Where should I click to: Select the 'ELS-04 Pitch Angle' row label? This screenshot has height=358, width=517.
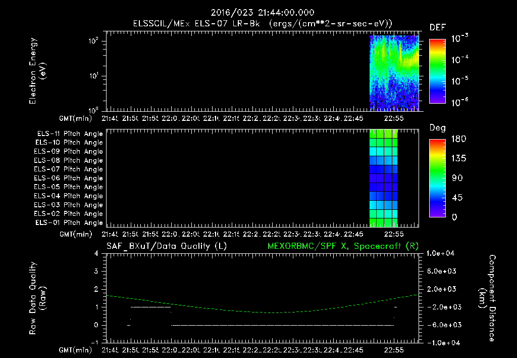pos(68,196)
